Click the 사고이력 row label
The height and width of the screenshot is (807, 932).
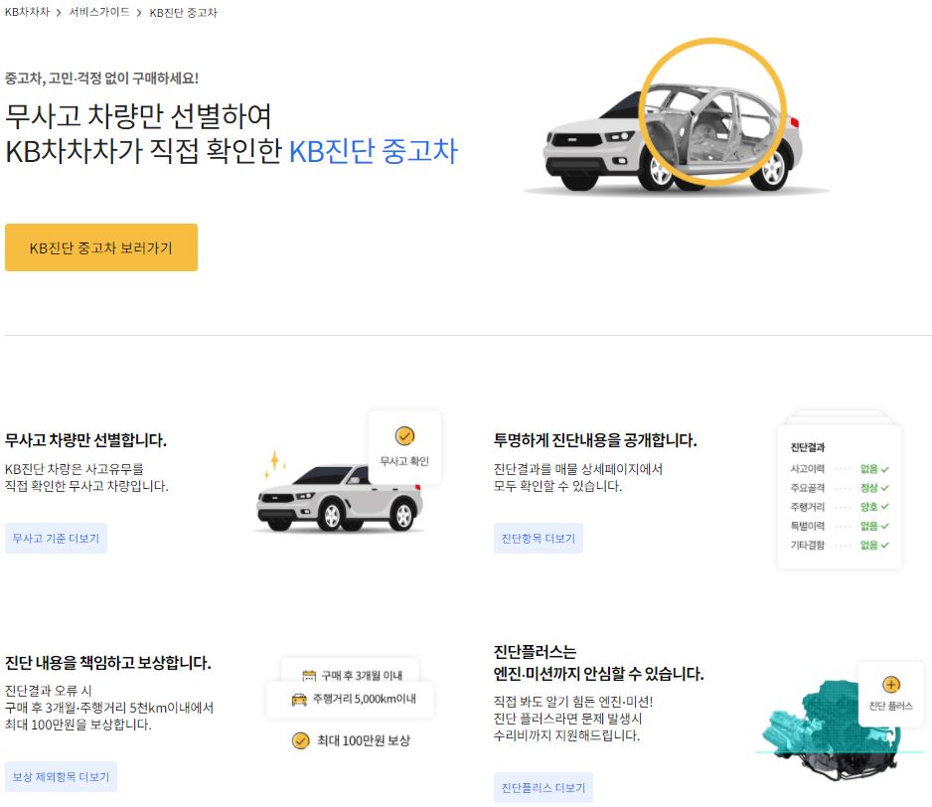coord(807,469)
